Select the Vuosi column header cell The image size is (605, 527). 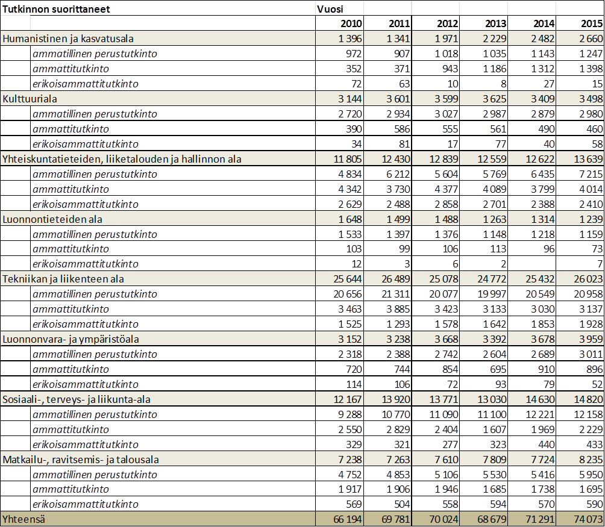click(x=331, y=9)
